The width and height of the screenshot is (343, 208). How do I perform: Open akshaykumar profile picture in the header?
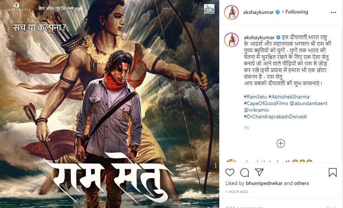231,12
